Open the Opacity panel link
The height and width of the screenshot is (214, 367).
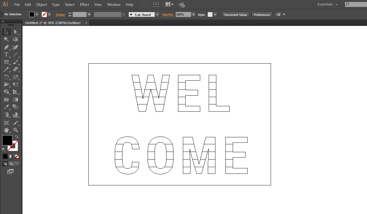(x=167, y=15)
